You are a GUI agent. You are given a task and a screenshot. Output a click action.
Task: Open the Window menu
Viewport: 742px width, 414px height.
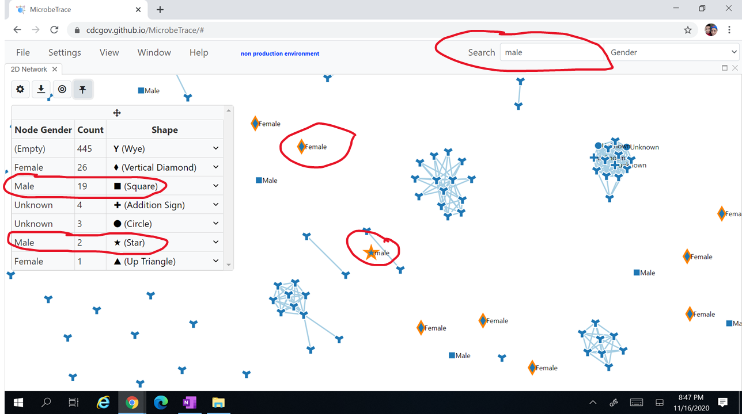click(x=154, y=52)
